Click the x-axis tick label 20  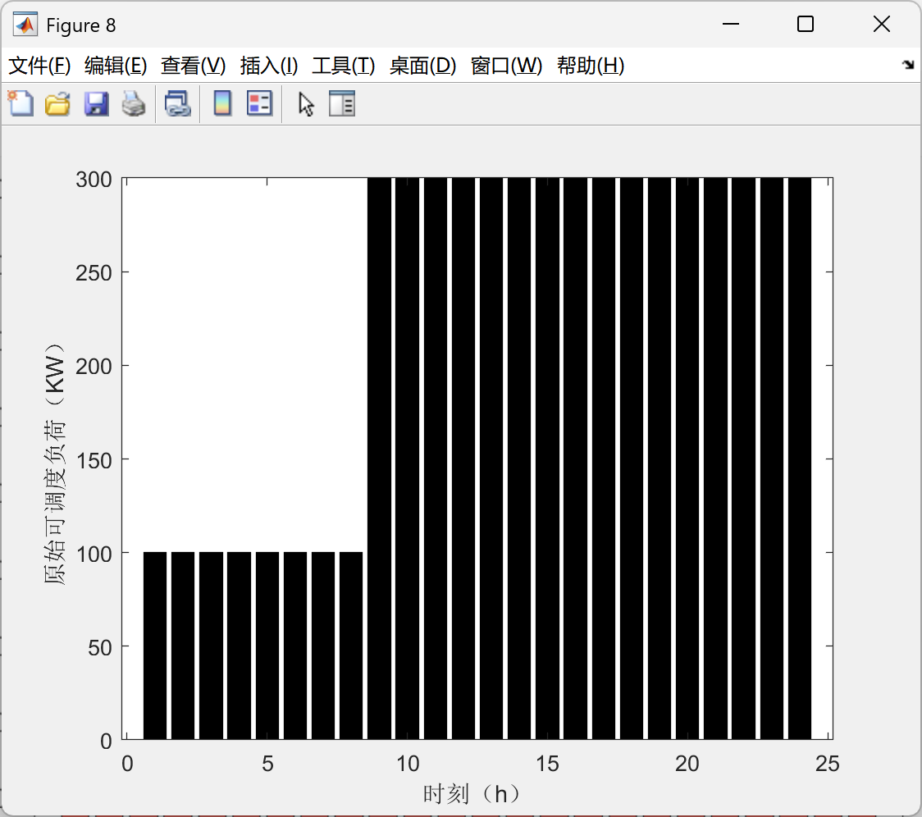[x=687, y=764]
